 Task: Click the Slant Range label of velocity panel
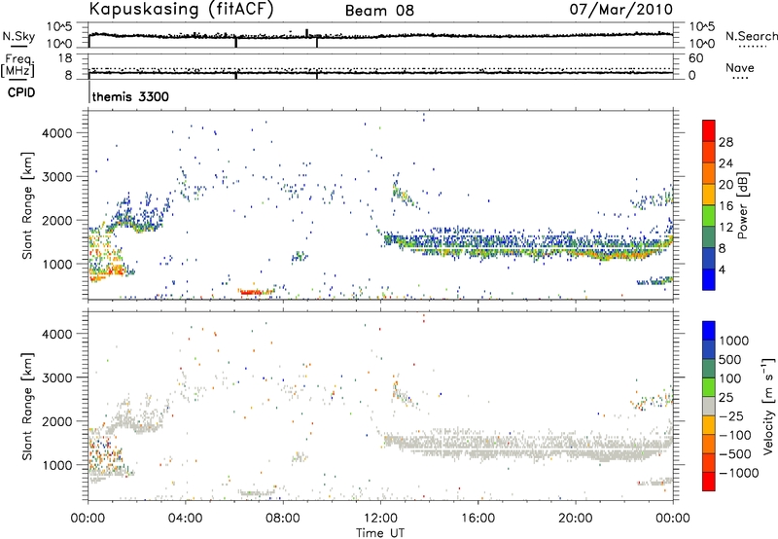[x=28, y=407]
